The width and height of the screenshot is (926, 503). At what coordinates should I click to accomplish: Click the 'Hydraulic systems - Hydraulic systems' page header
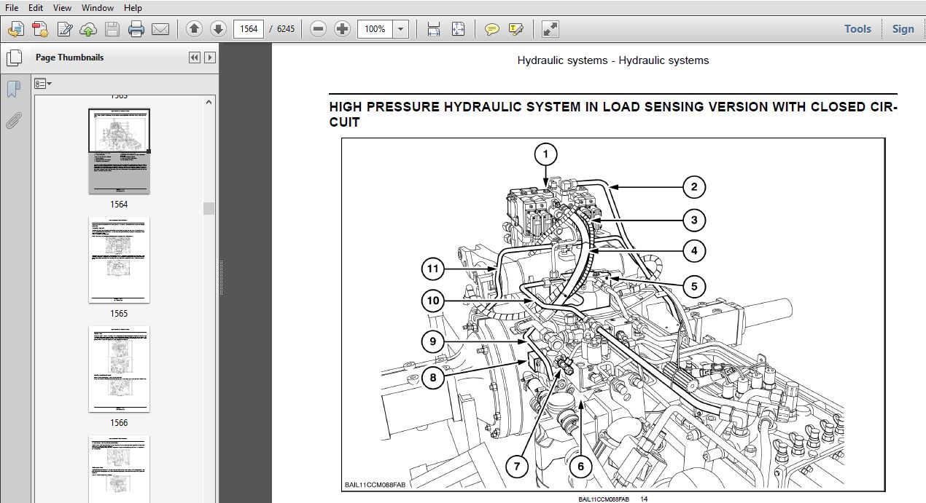(x=613, y=60)
